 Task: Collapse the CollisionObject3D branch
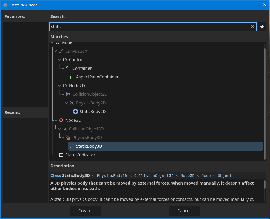click(x=59, y=129)
